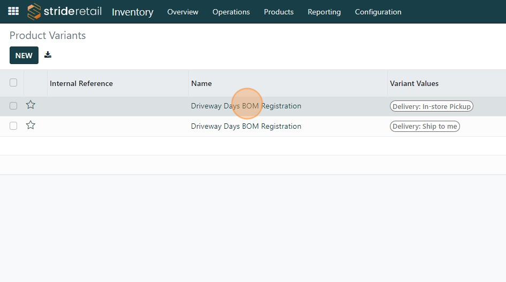Open the Configuration menu

point(378,12)
